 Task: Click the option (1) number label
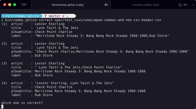click(4, 24)
